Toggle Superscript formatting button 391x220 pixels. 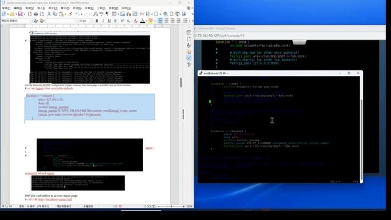pos(122,21)
